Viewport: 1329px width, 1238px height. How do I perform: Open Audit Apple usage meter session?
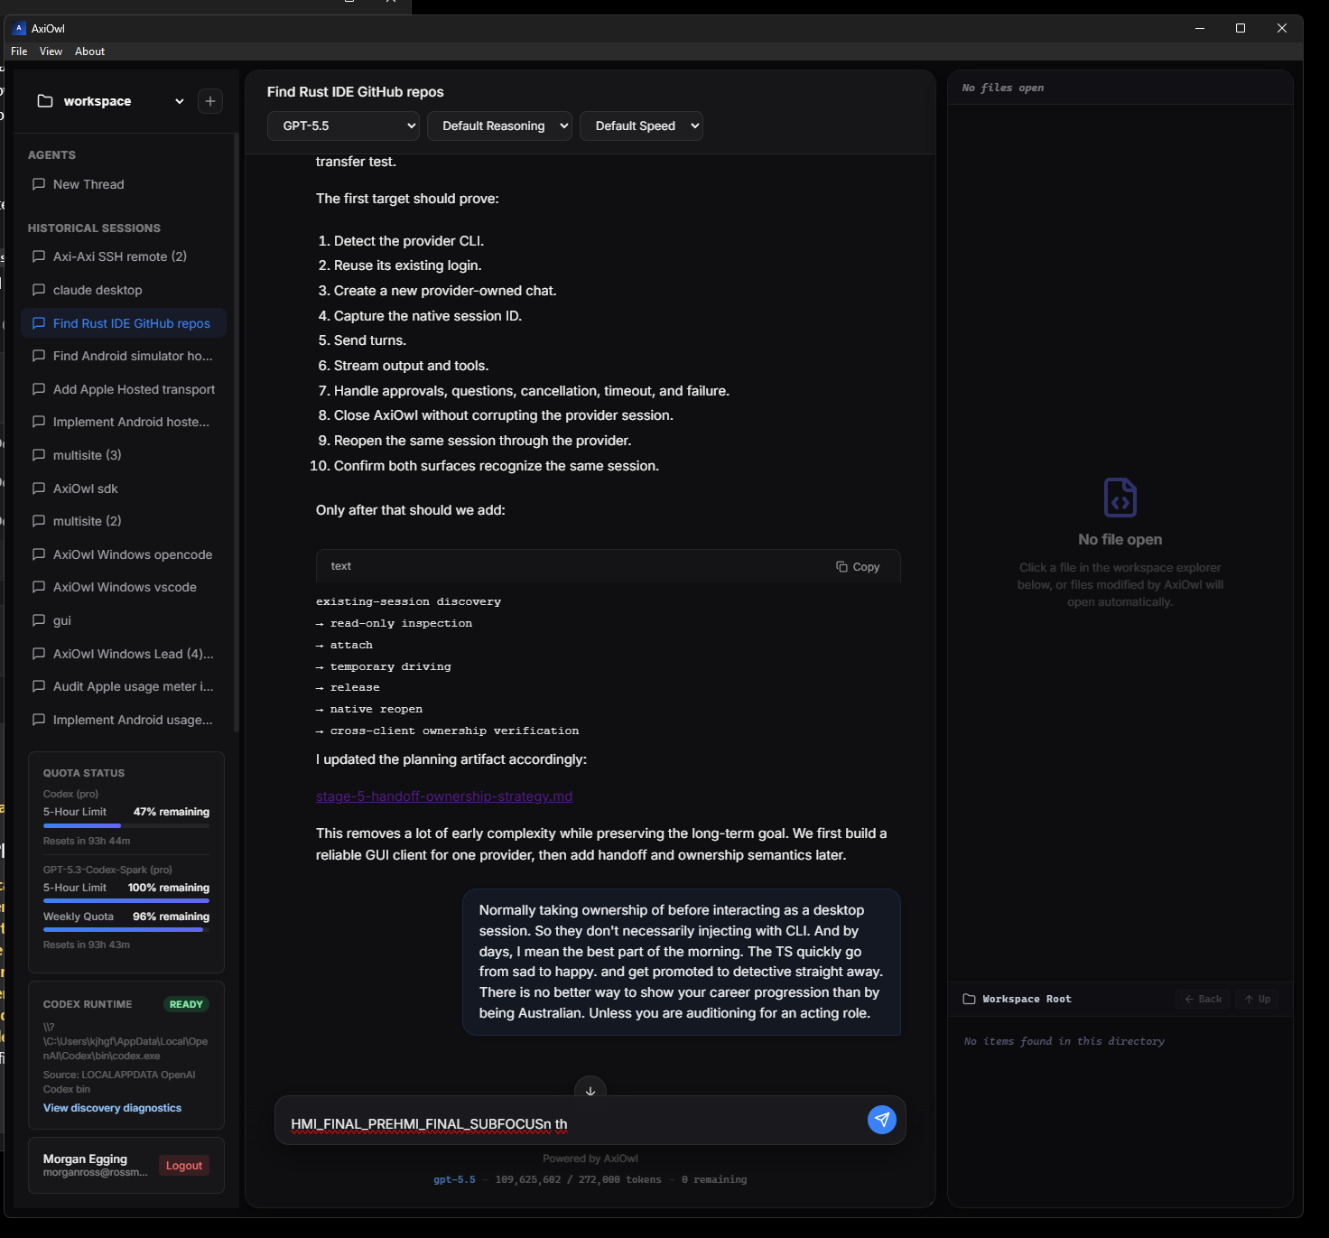pos(124,686)
